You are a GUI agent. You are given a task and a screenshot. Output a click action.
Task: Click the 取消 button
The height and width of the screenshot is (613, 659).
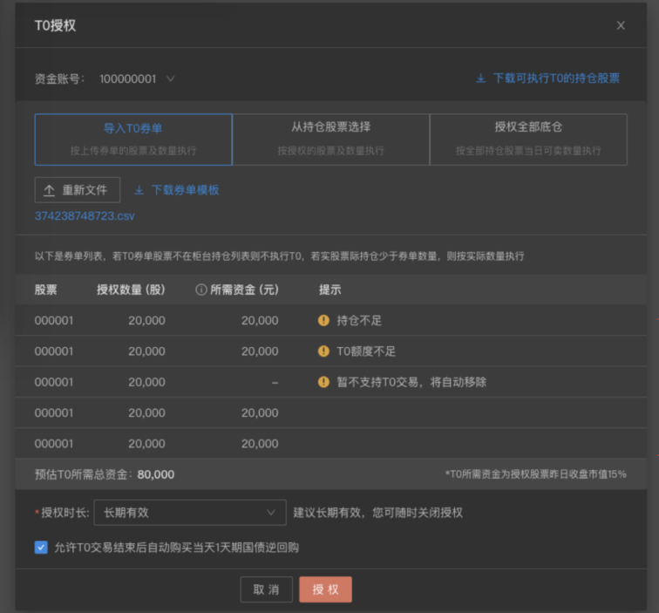coord(267,589)
